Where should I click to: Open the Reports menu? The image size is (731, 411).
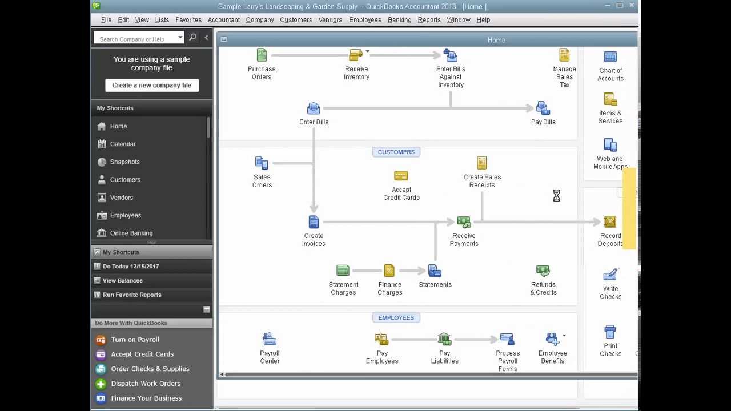tap(429, 20)
